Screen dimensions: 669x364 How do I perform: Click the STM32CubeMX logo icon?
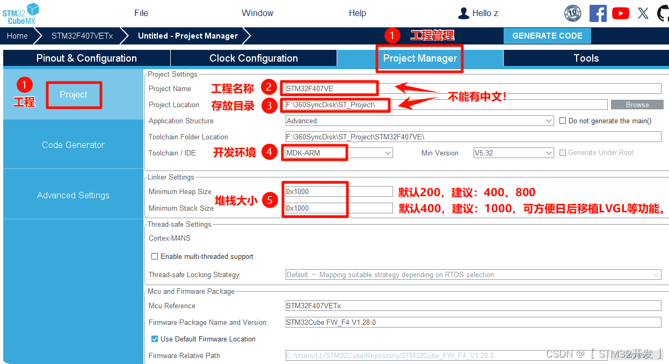[21, 13]
